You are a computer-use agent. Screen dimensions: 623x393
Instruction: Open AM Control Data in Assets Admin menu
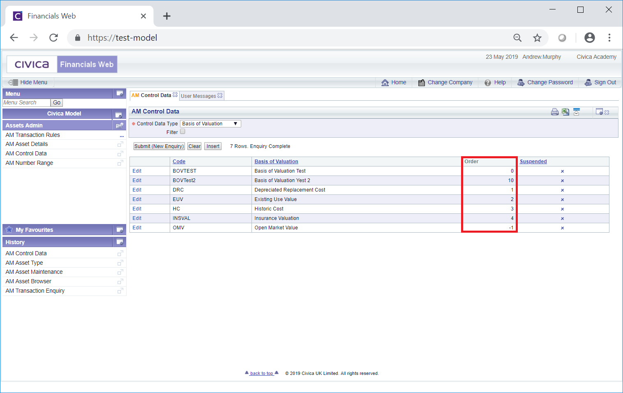(x=26, y=153)
